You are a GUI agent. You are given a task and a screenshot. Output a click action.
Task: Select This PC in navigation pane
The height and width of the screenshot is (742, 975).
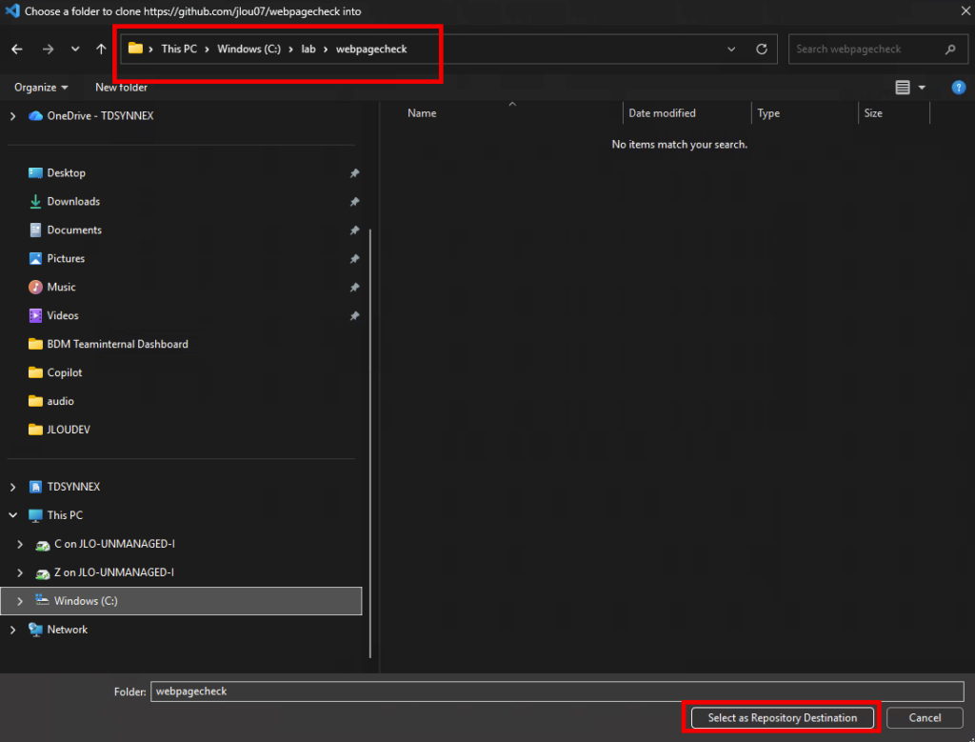click(65, 515)
